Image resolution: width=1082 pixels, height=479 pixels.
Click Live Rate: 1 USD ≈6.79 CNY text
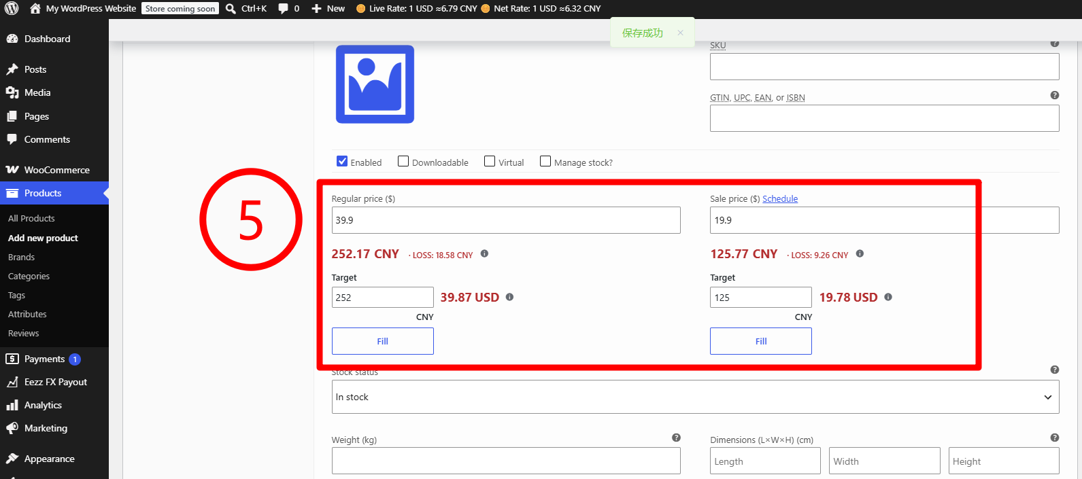423,9
